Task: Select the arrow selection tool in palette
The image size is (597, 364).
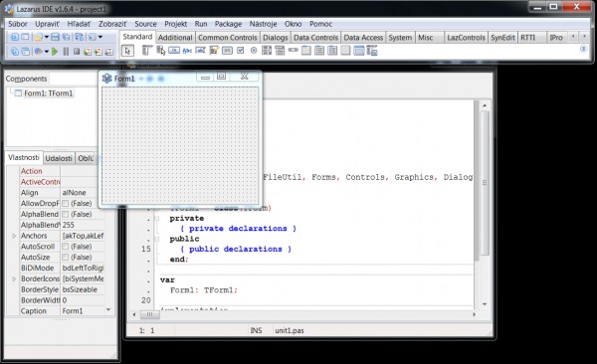Action: pyautogui.click(x=127, y=51)
